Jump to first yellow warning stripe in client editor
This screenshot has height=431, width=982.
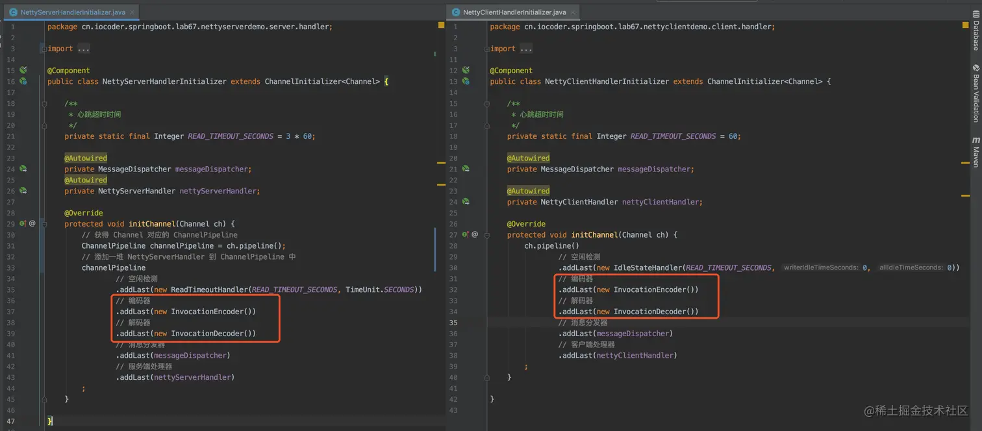pyautogui.click(x=965, y=162)
